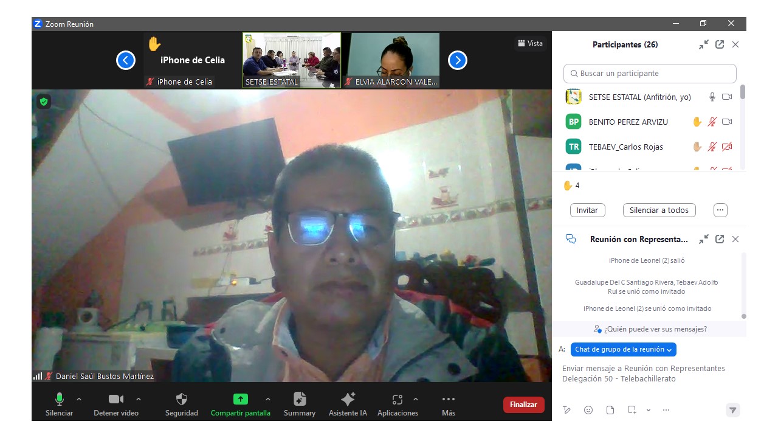Mute microphone with Silenciar button
This screenshot has height=438, width=778.
click(x=59, y=400)
